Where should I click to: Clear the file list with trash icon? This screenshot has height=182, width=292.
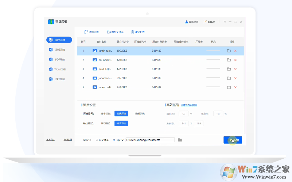133,32
